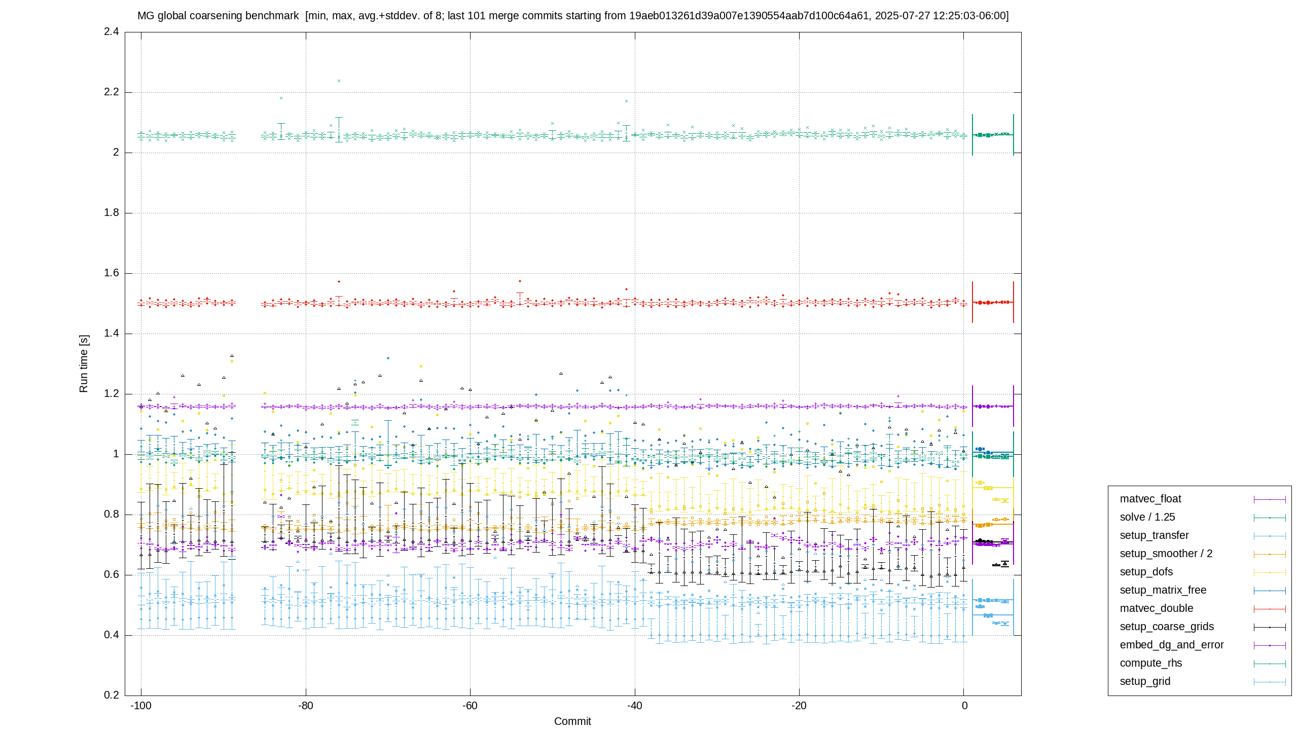
Task: Click the setup_matrix_free legend marker
Action: click(x=1270, y=591)
